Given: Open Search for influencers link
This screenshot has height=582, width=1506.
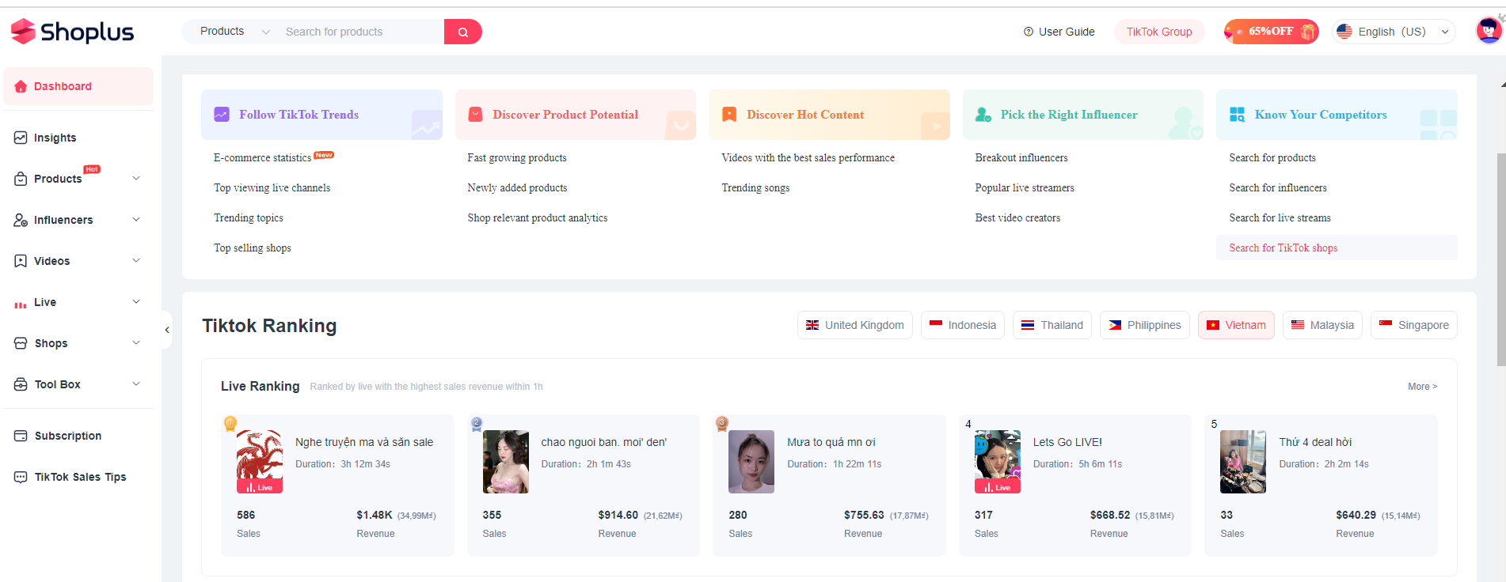Looking at the screenshot, I should point(1278,188).
